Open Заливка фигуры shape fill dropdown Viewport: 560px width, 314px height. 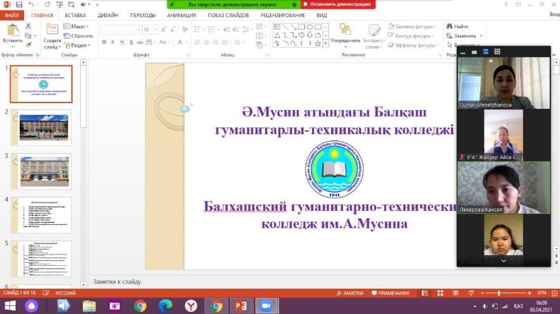412,27
